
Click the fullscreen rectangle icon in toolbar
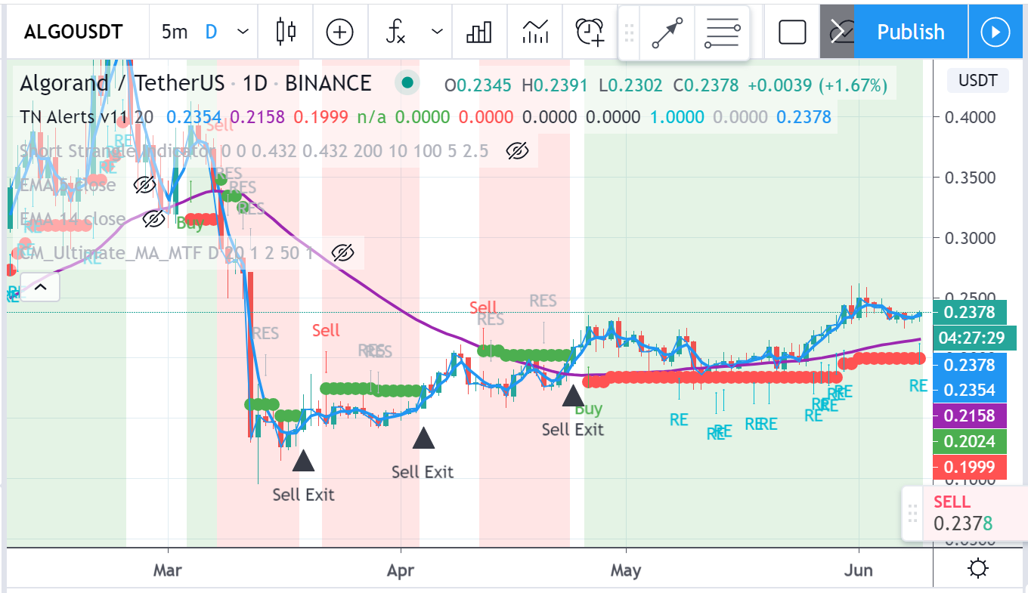pos(791,32)
